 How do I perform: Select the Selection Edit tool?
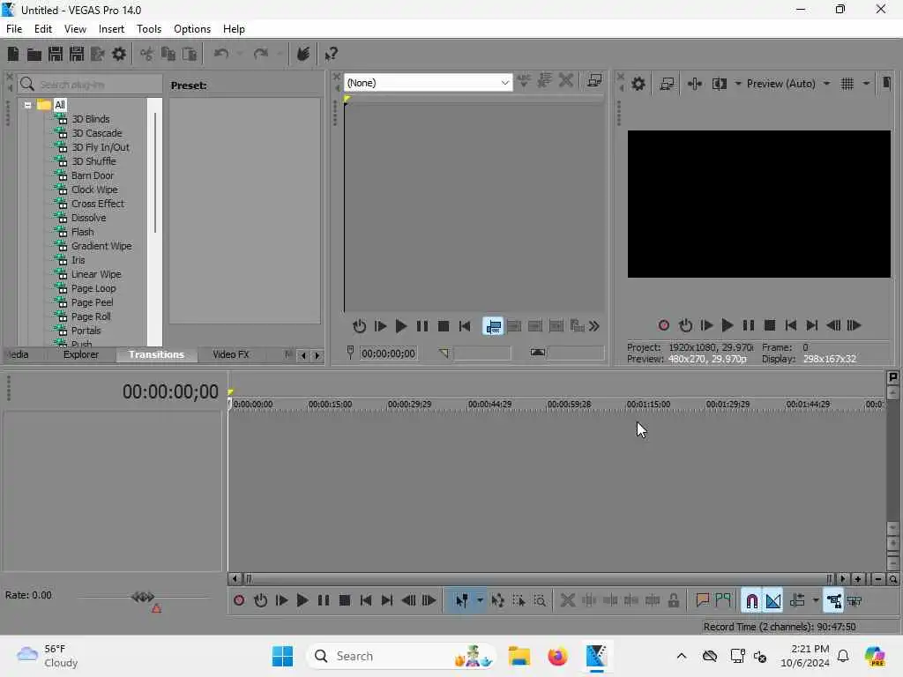(519, 601)
